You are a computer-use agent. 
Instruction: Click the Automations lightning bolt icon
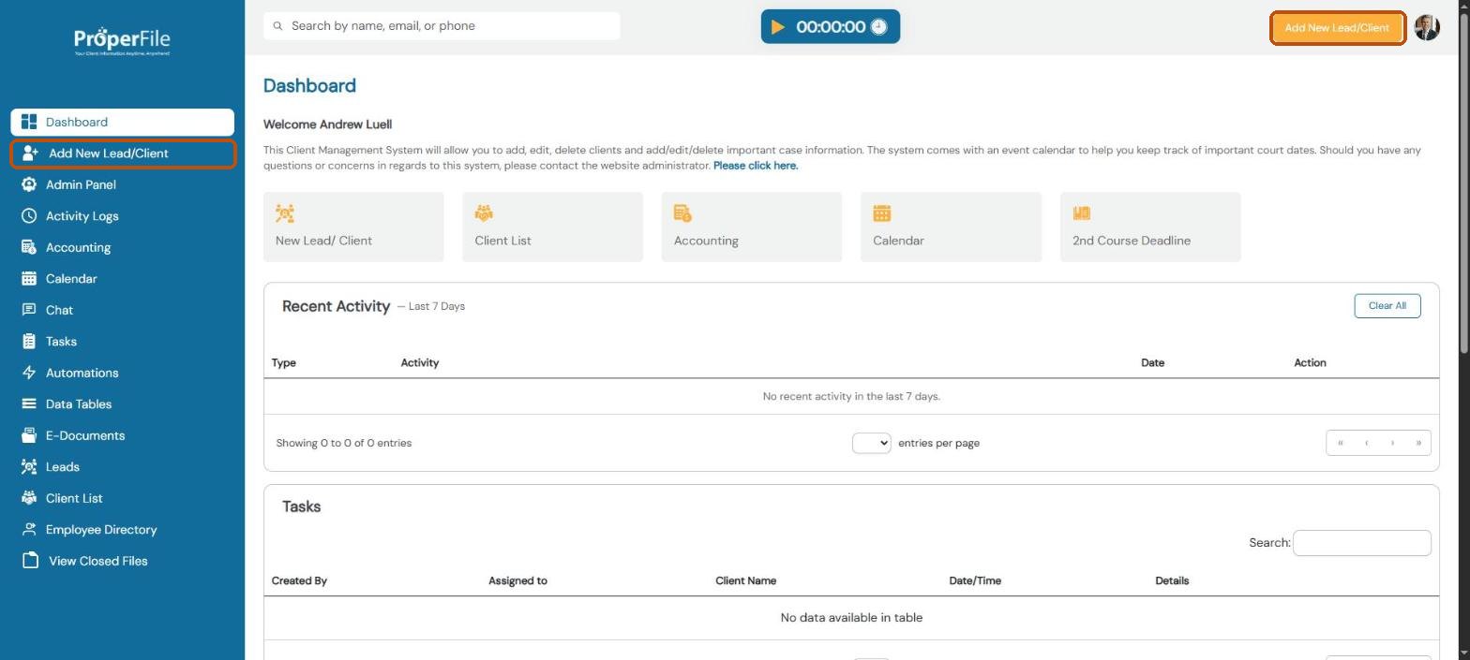(x=29, y=373)
